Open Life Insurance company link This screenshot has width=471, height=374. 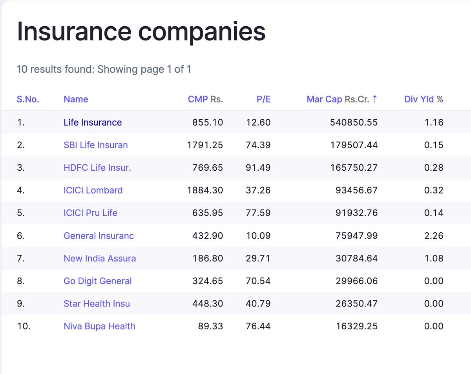click(93, 122)
